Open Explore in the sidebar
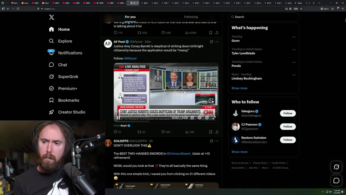 click(61, 41)
